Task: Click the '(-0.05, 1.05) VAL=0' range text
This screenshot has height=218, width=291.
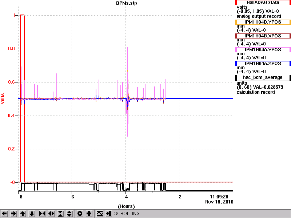Action: coord(258,11)
